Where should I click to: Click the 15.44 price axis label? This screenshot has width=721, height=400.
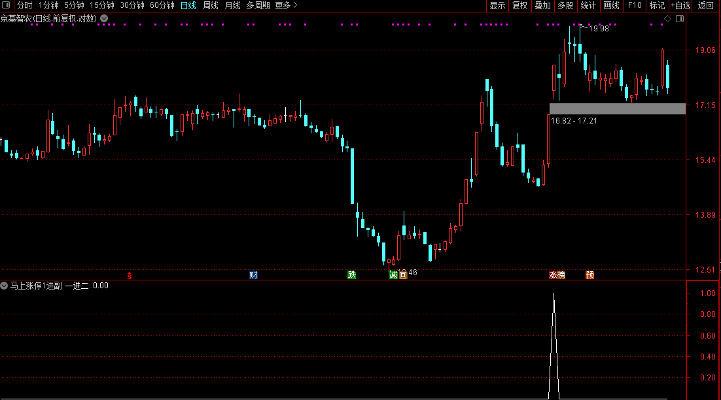pyautogui.click(x=705, y=160)
